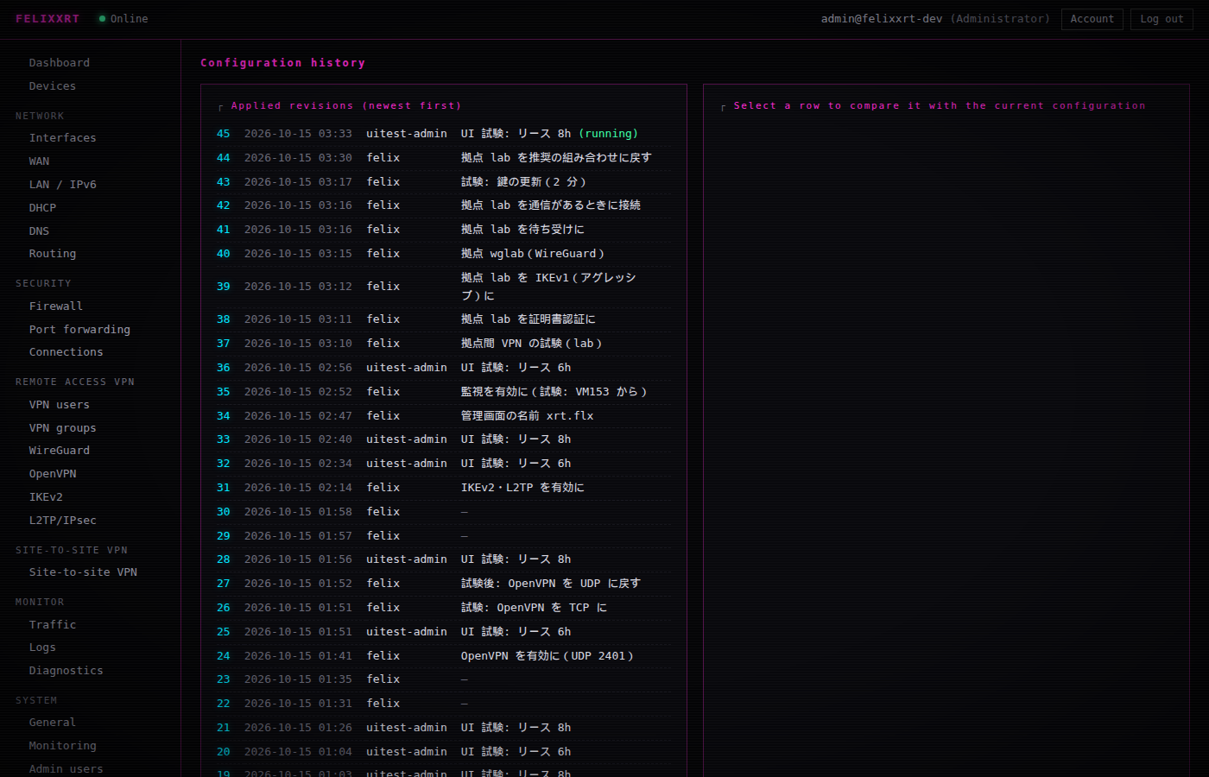Select revision 39 IKEv1 row
Image resolution: width=1209 pixels, height=777 pixels.
click(443, 287)
